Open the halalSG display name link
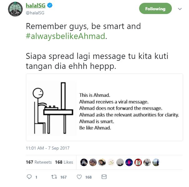This screenshot has width=189, height=187. tap(36, 5)
